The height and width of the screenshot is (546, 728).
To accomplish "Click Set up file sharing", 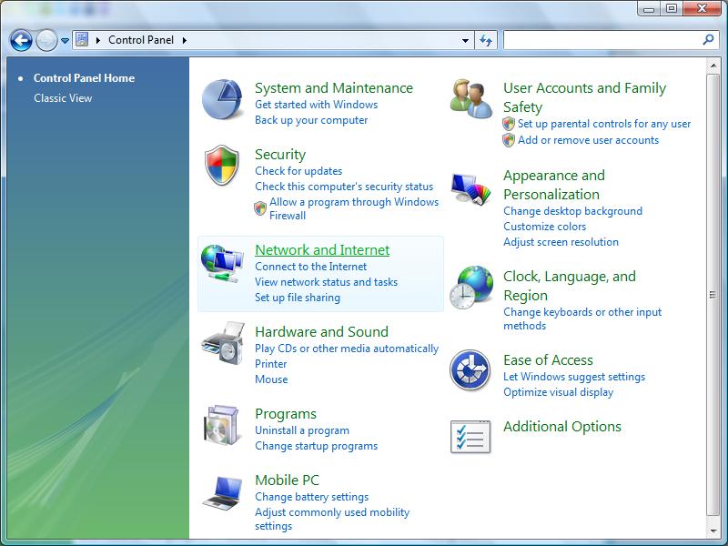I will point(298,298).
